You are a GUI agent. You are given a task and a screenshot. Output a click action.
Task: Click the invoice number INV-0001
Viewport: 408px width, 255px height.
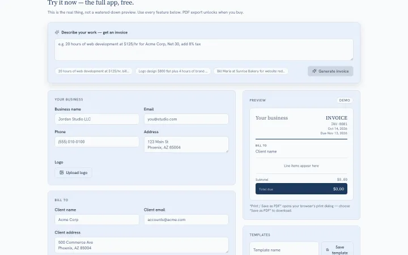coord(339,124)
